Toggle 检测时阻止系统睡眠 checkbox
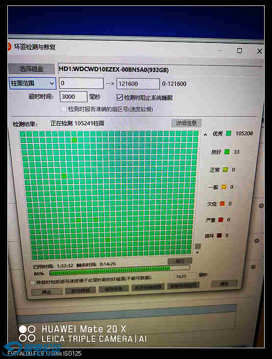272x359 pixels. (120, 97)
